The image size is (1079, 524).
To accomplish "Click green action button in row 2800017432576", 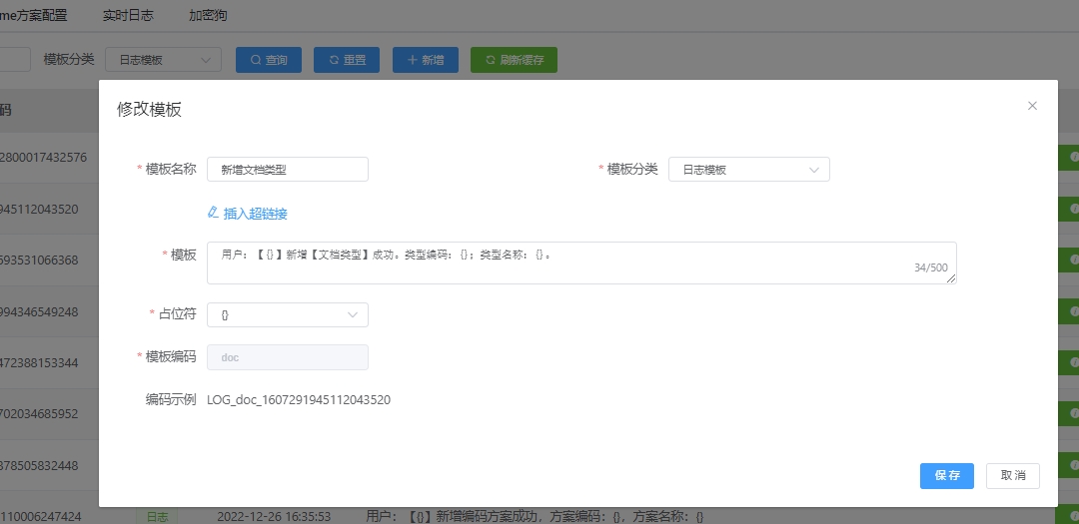I will tap(1068, 158).
